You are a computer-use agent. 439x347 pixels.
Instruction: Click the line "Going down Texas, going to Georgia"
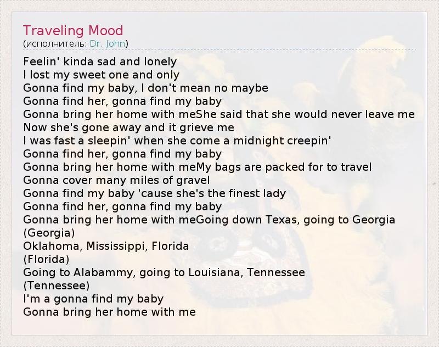point(294,220)
